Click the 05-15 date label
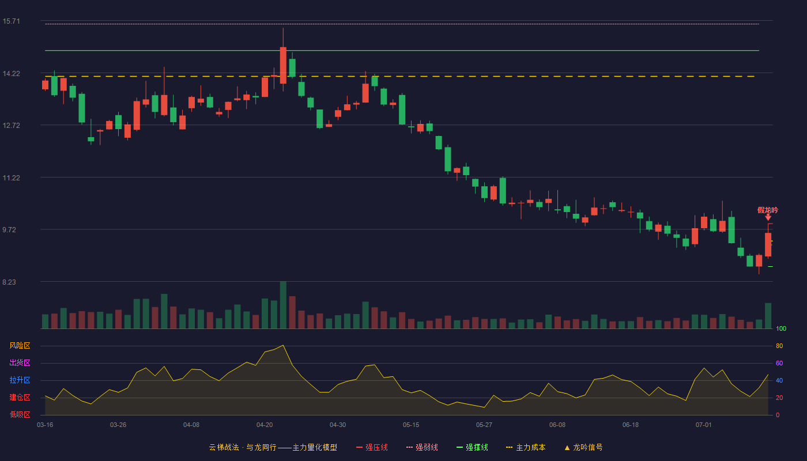The height and width of the screenshot is (461, 807). pyautogui.click(x=411, y=425)
